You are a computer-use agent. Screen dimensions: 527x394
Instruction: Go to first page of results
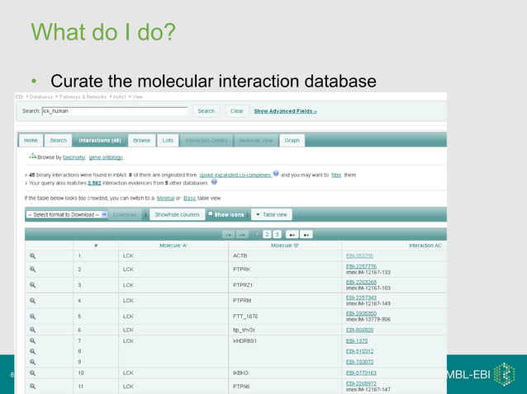click(228, 234)
